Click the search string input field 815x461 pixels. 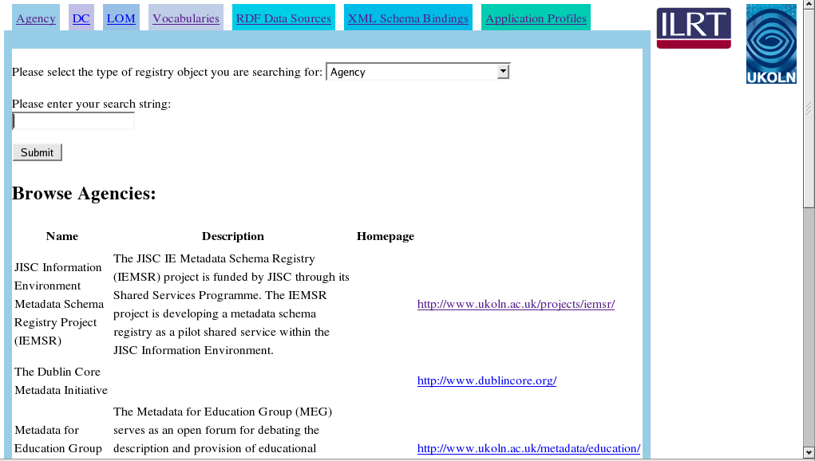tap(73, 121)
